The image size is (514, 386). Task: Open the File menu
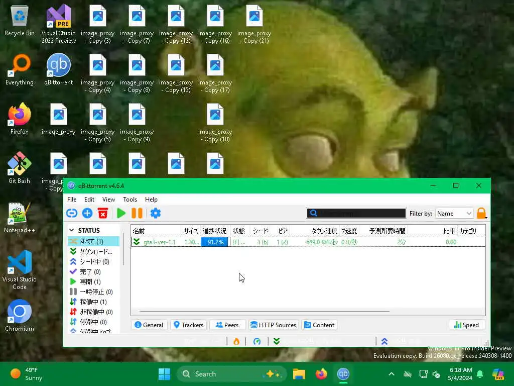click(72, 199)
